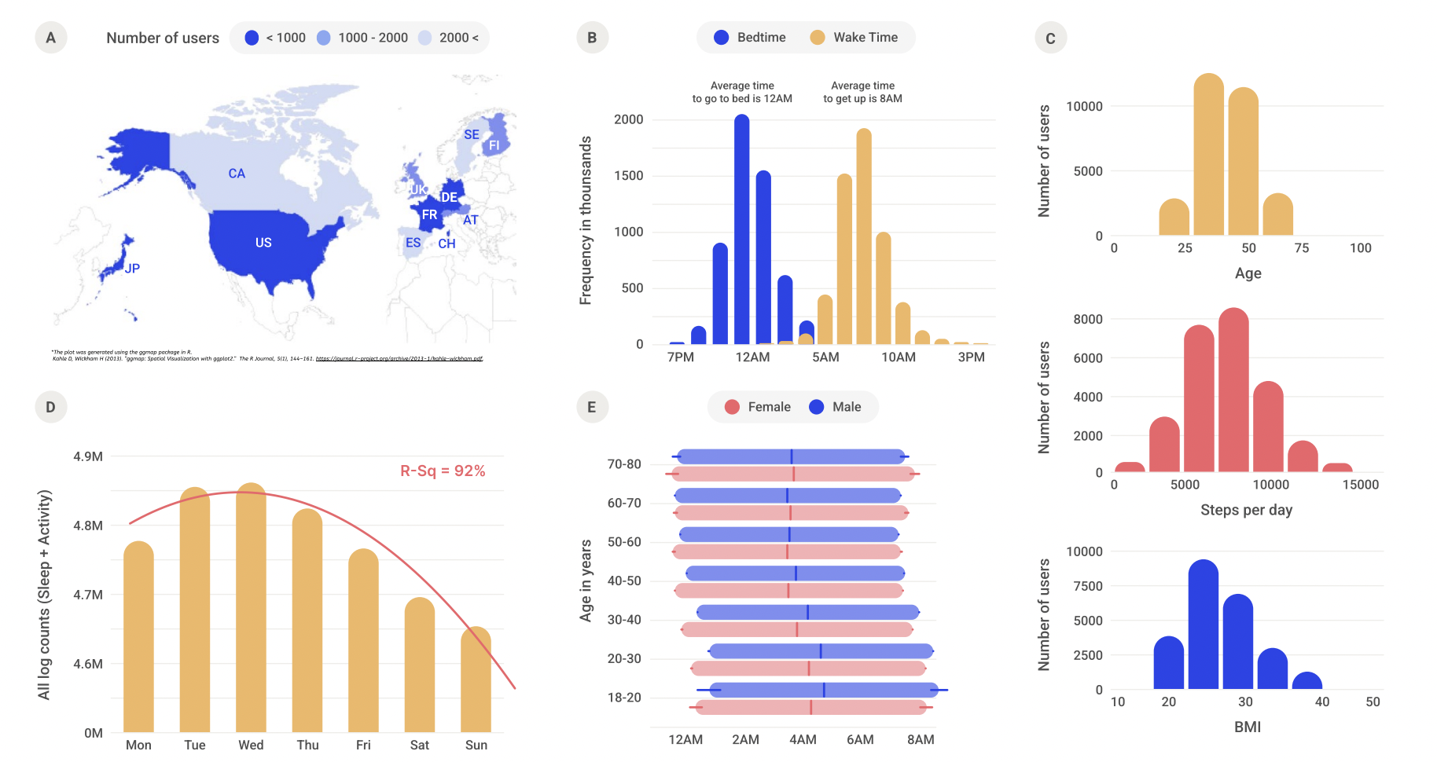1437x762 pixels.
Task: Click the CH label on the map
Action: [447, 244]
